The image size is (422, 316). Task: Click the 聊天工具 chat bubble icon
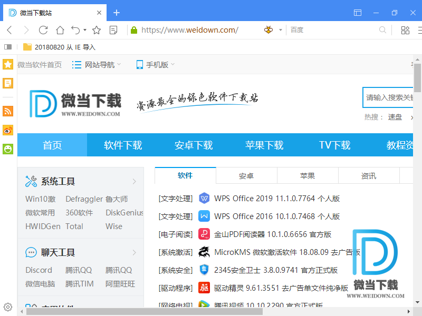[31, 252]
